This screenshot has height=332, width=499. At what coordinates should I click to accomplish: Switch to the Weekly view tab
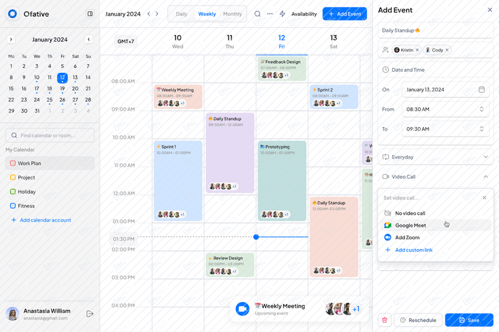pyautogui.click(x=207, y=14)
